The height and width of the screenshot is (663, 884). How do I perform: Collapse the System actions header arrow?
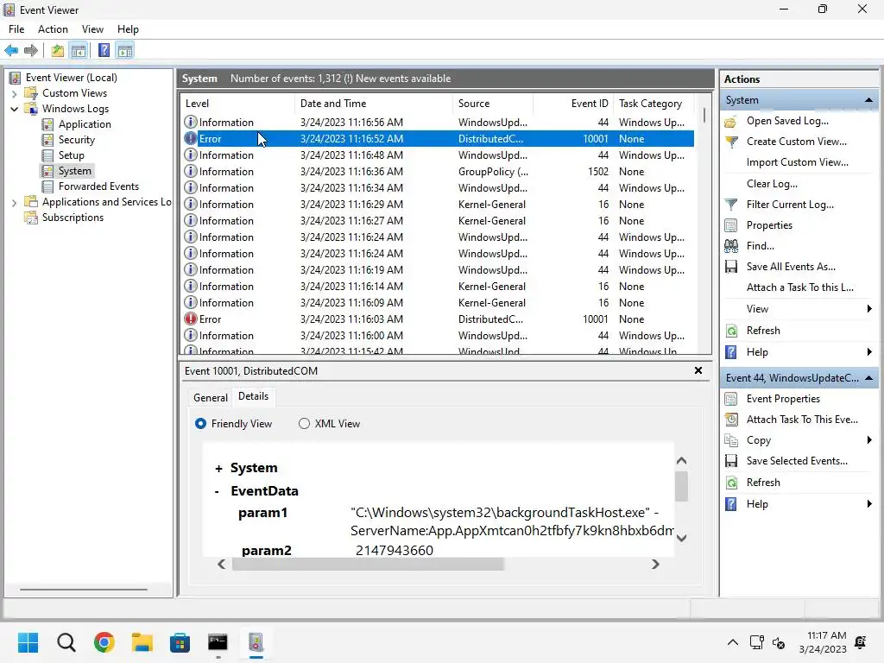pyautogui.click(x=868, y=100)
